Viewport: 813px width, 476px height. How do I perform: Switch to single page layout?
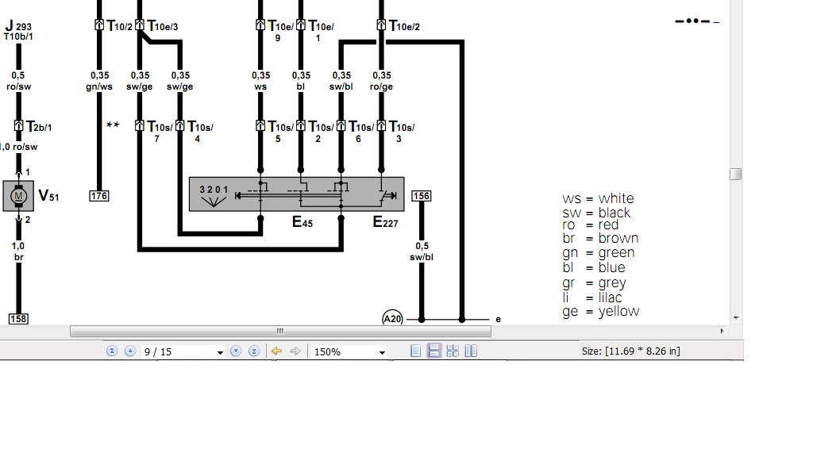(415, 351)
